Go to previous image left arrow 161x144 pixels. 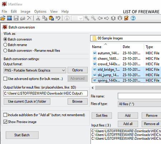coord(100,18)
